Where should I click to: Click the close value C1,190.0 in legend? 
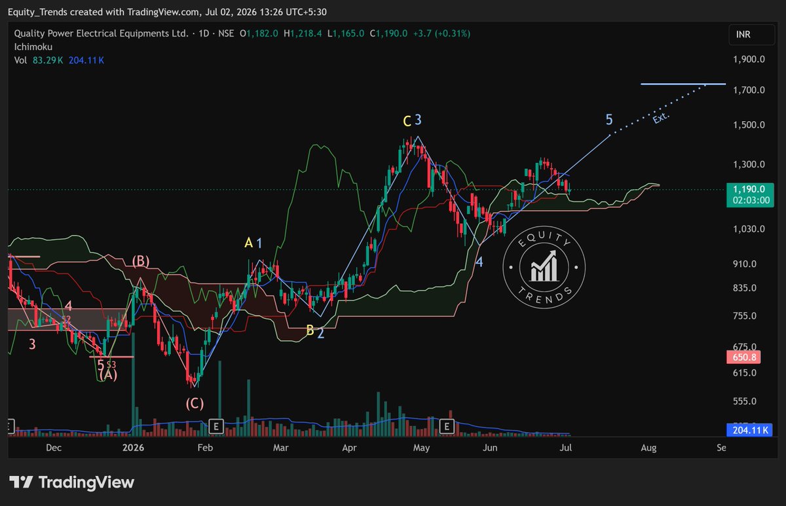tap(388, 33)
